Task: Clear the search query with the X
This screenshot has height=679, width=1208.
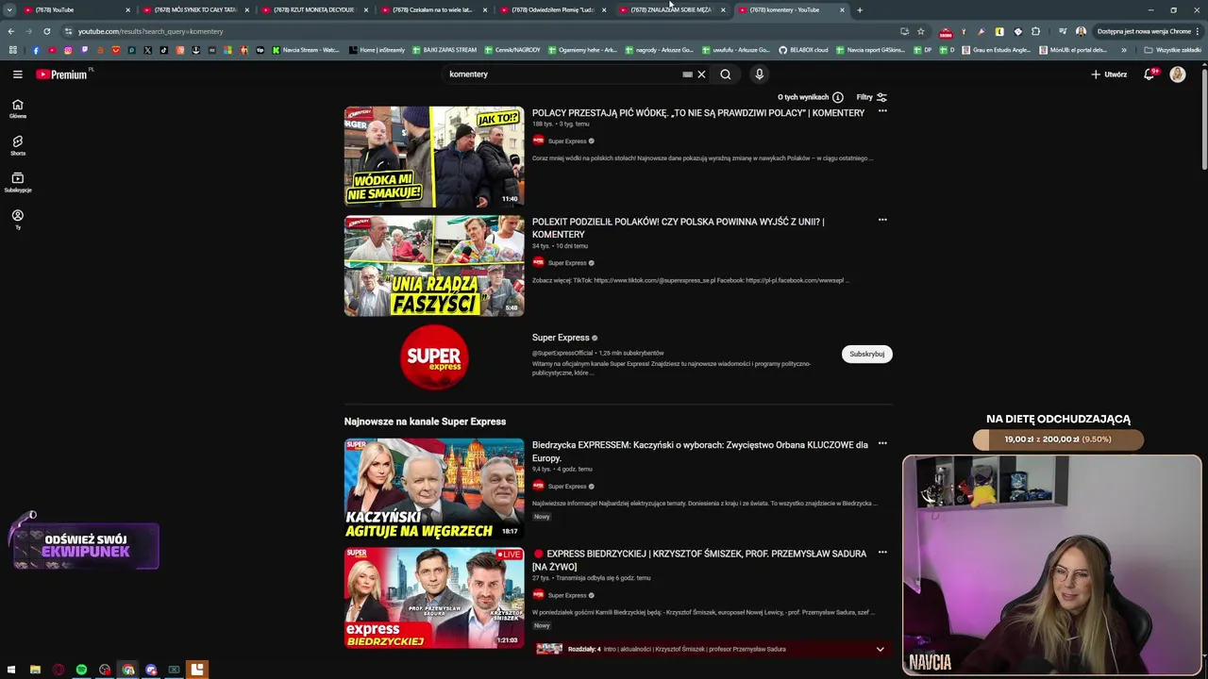Action: coord(701,75)
